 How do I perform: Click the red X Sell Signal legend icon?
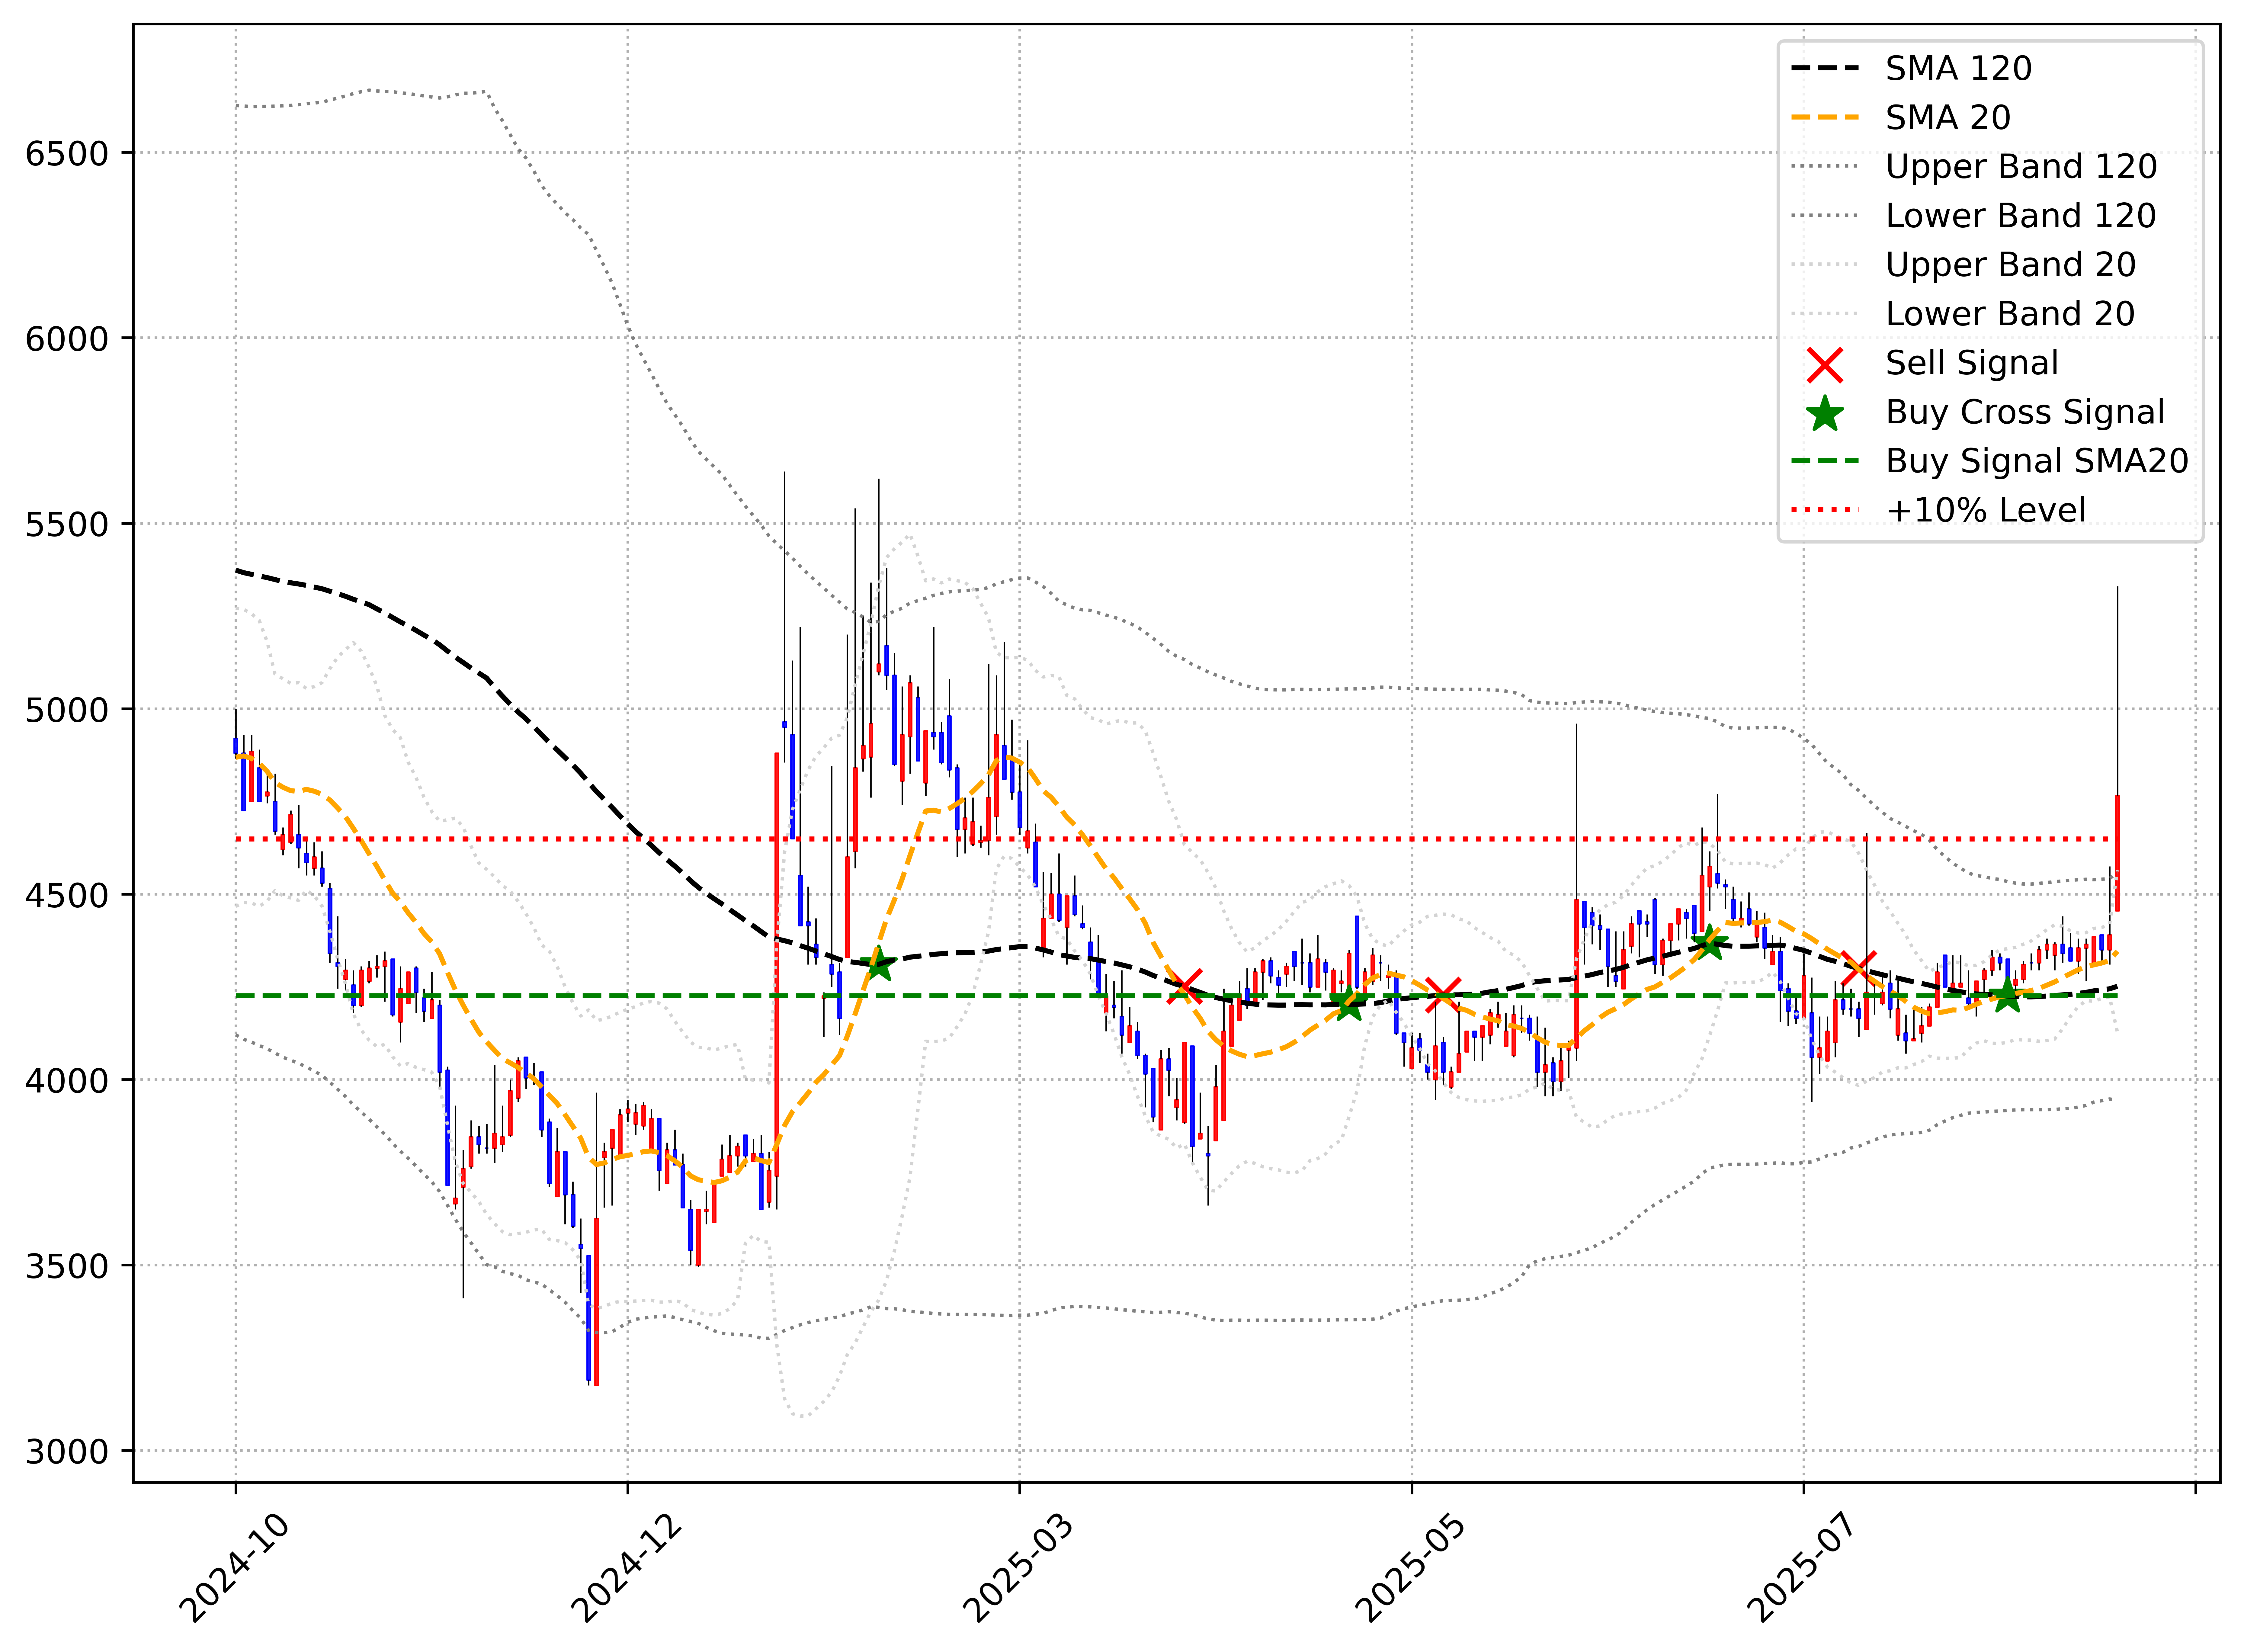[1825, 365]
